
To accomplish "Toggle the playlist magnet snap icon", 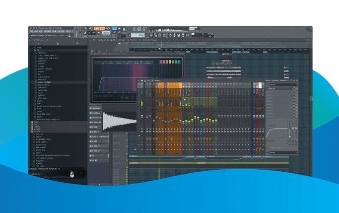I will coord(94,40).
